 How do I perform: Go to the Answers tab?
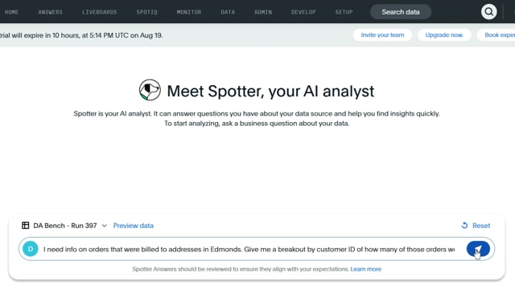coord(50,12)
